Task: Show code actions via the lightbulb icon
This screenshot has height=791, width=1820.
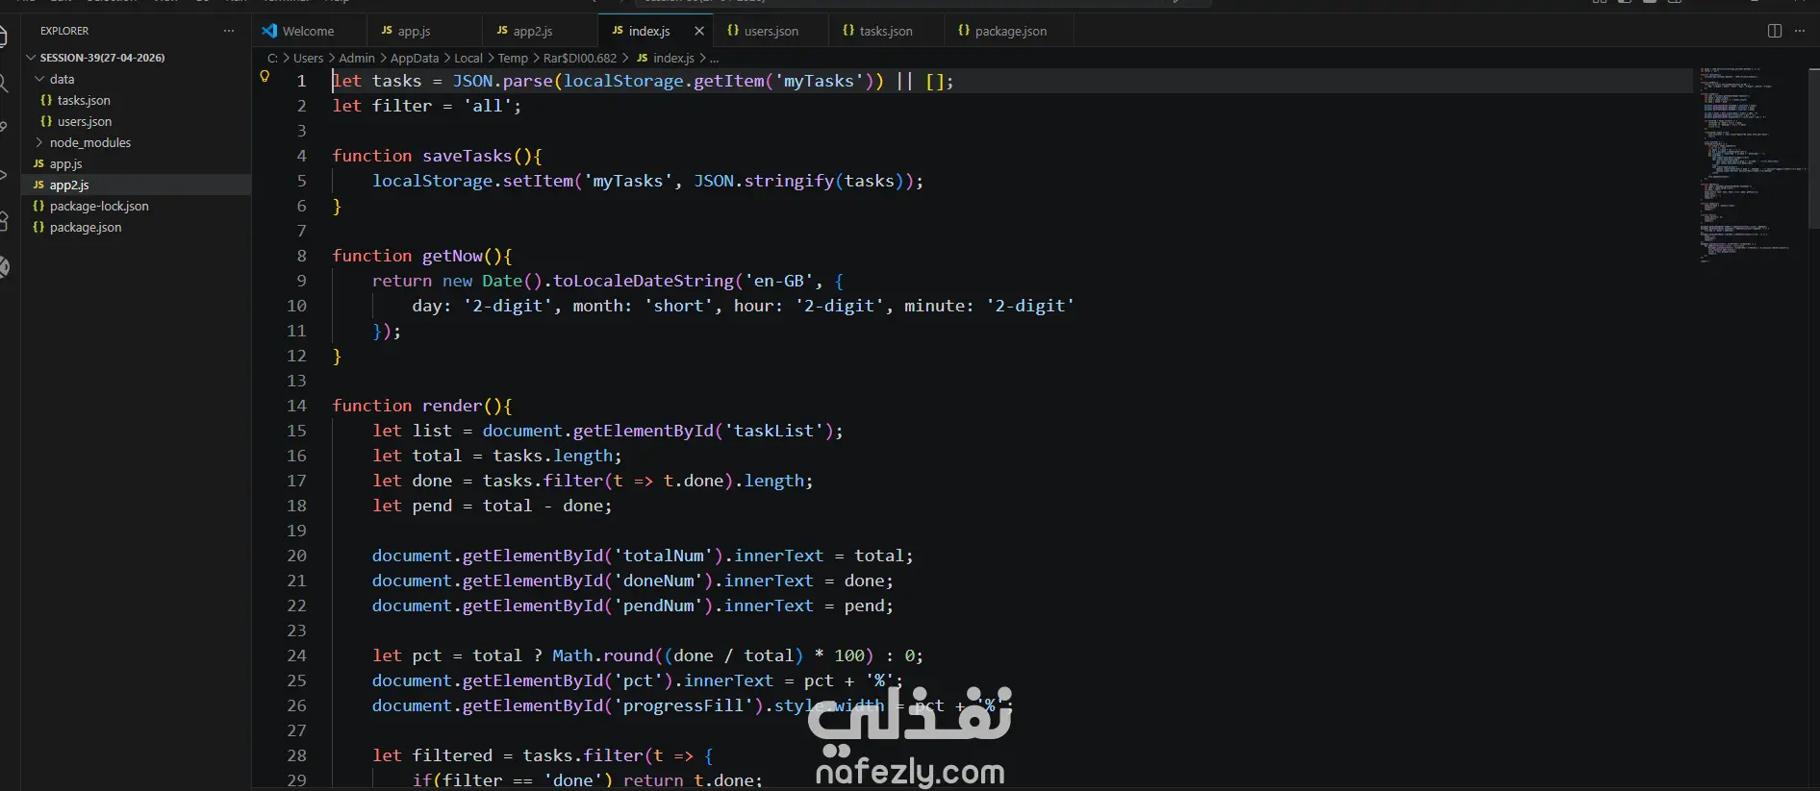Action: [x=265, y=77]
